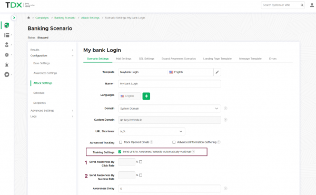Click the Name input field
Image resolution: width=316 pixels, height=195 pixels.
click(x=169, y=84)
